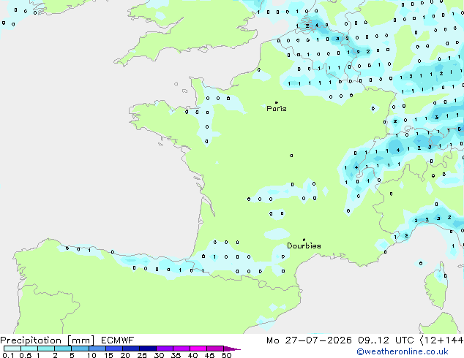
Task: Click the '30' legend value
Action: 159,355
